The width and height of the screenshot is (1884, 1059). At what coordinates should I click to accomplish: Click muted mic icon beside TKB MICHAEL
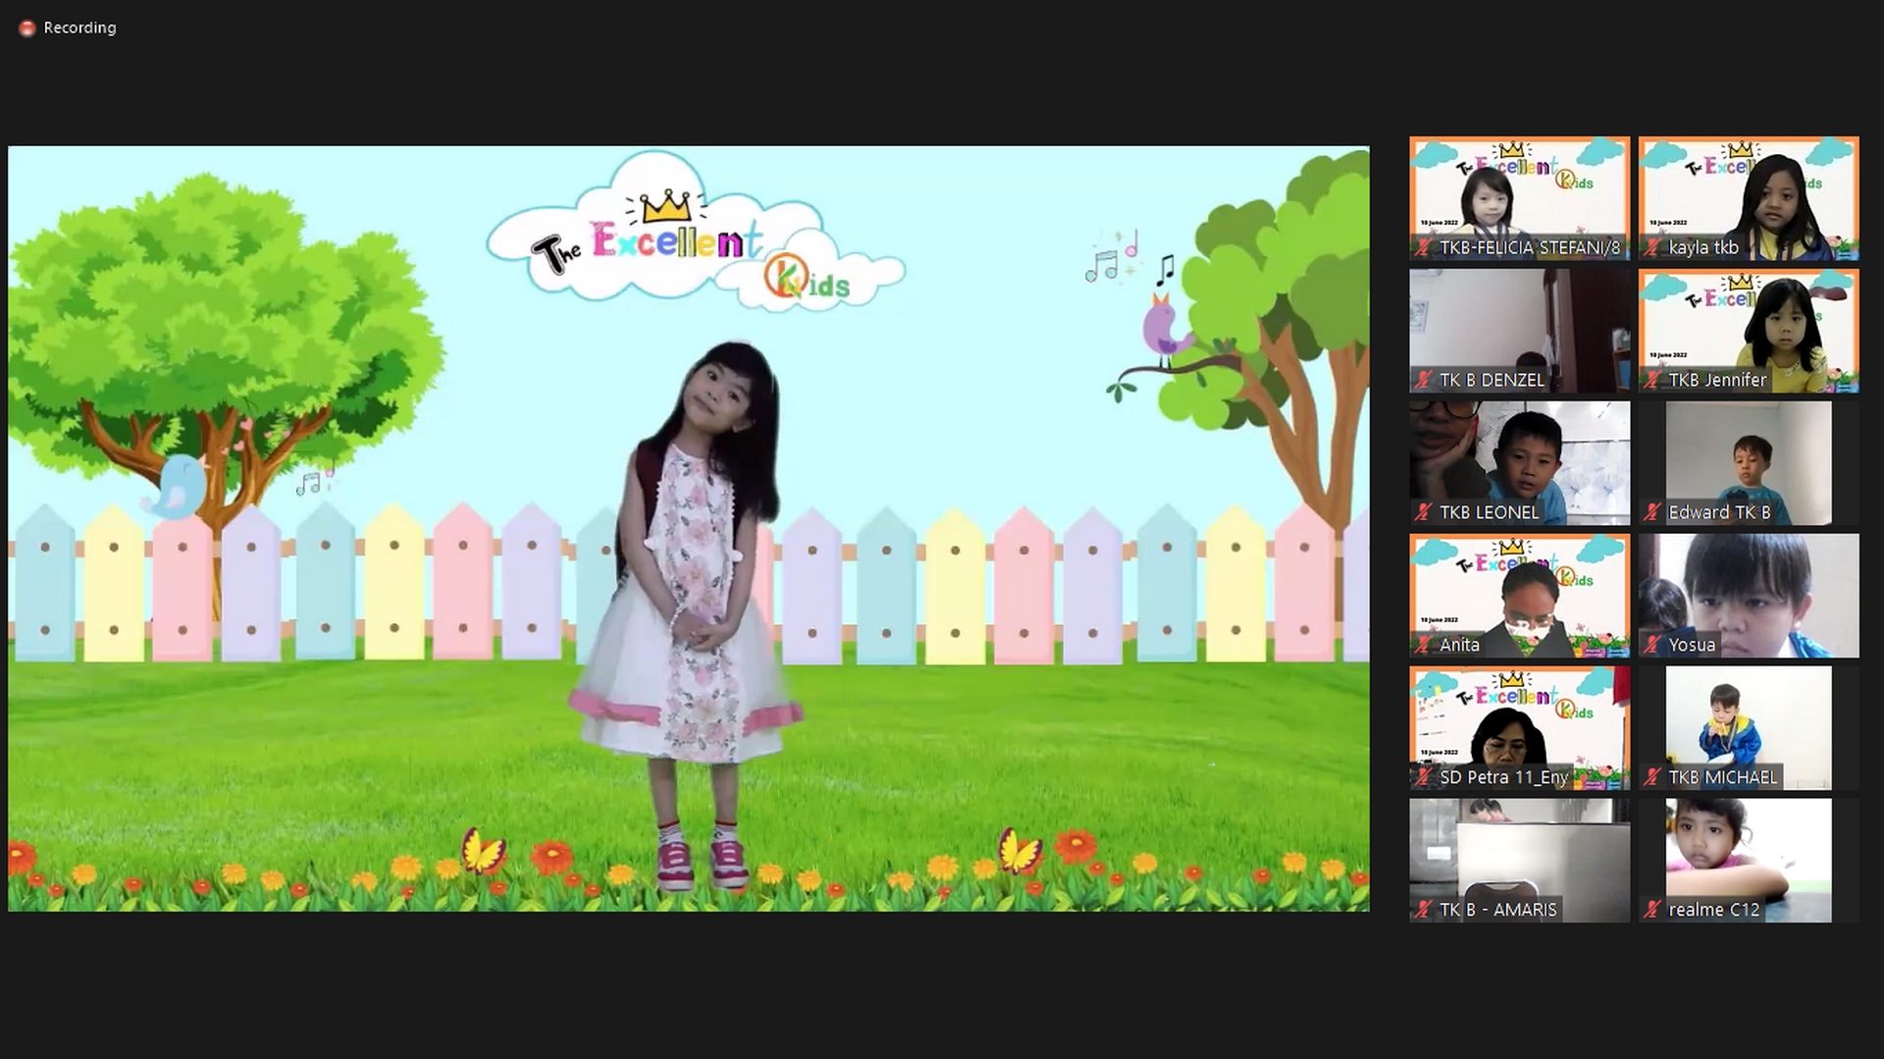coord(1653,777)
